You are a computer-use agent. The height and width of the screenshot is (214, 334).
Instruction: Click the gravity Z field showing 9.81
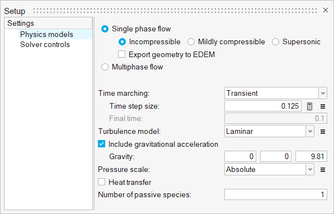pos(311,156)
